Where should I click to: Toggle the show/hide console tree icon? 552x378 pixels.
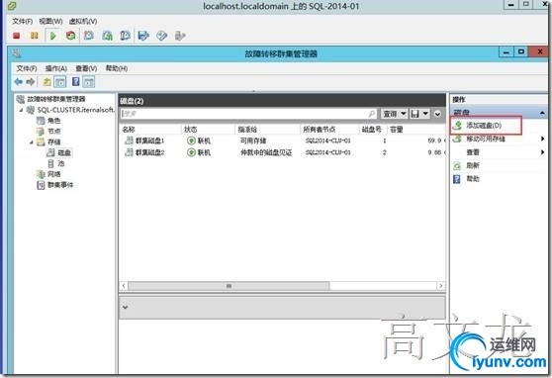tap(60, 82)
